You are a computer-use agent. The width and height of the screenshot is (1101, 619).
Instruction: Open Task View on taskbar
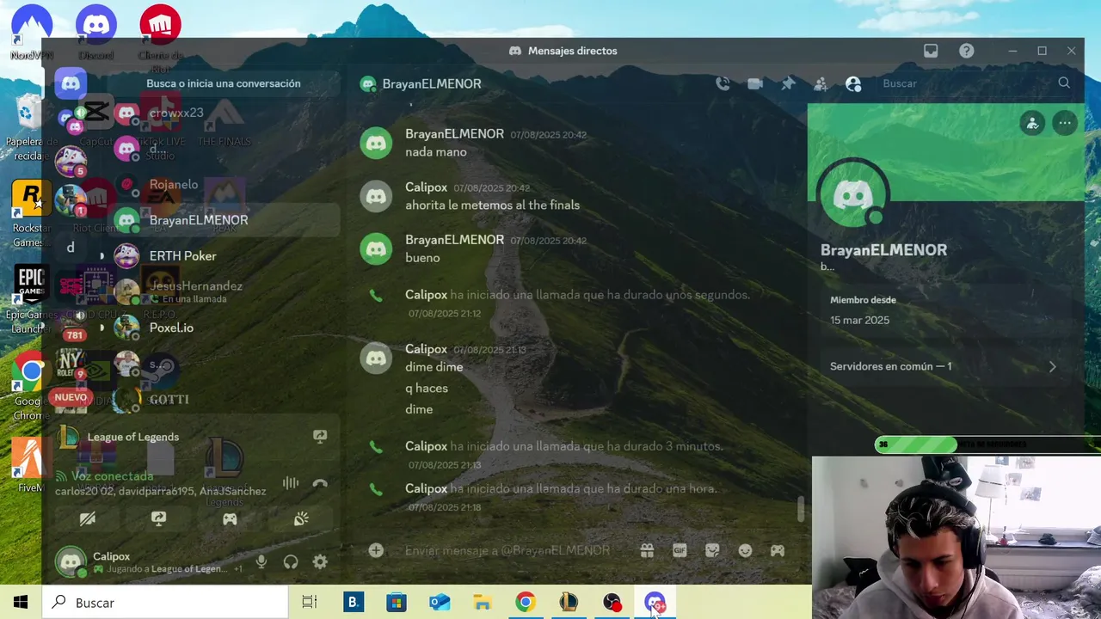(x=310, y=603)
